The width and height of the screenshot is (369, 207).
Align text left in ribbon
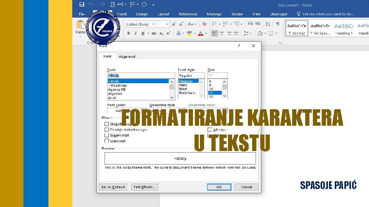pos(214,33)
